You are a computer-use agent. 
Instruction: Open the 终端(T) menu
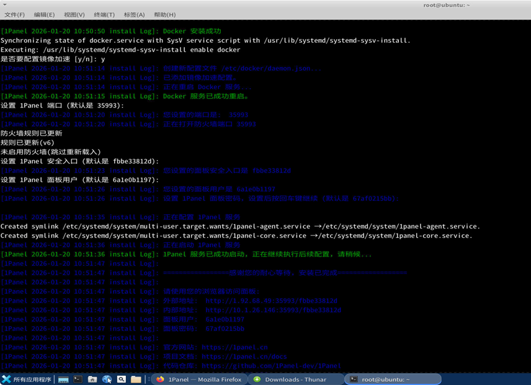tap(104, 14)
